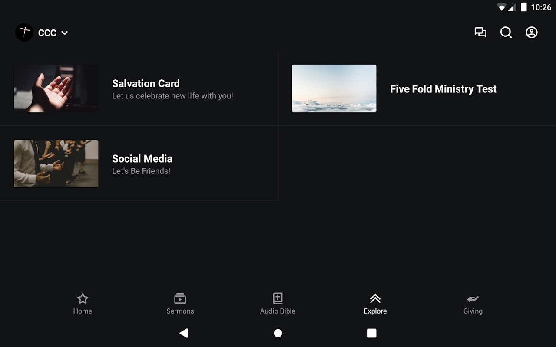Open the Salvation Card title

tap(146, 83)
